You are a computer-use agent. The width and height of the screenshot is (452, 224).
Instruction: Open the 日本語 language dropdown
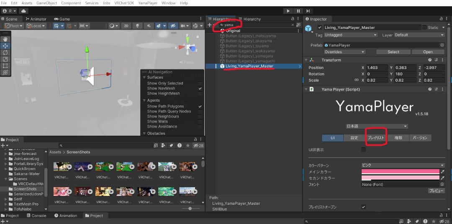(x=377, y=126)
